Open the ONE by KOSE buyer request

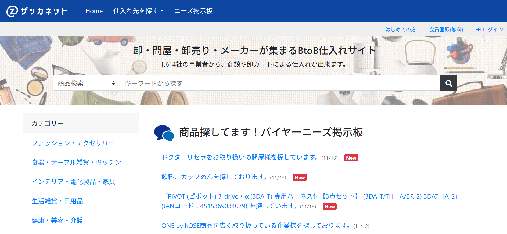coord(256,226)
